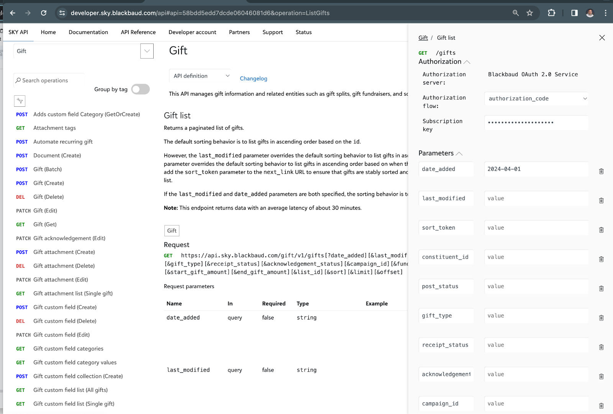Click the filter-by-tag icon below search

click(x=20, y=101)
